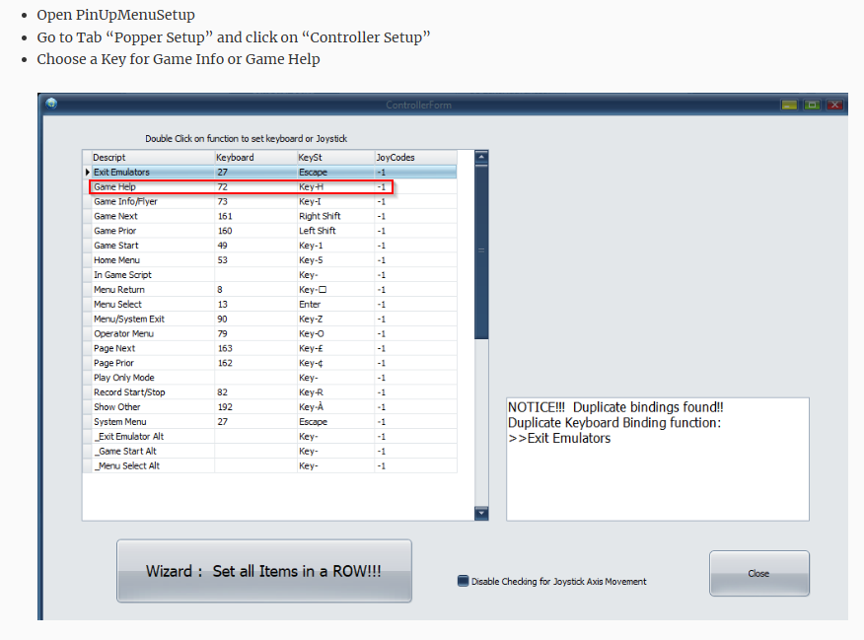Click the Key-R cell for Record Start/Stop
The image size is (864, 640).
pos(336,392)
